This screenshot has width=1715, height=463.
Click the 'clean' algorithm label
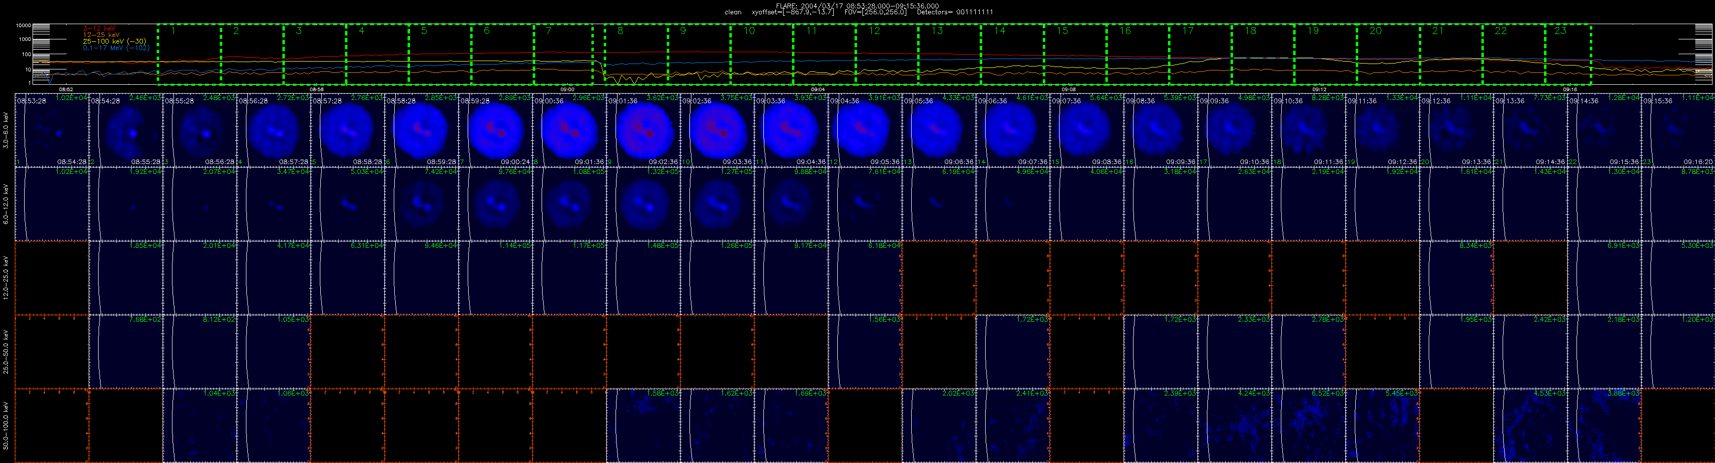click(732, 12)
